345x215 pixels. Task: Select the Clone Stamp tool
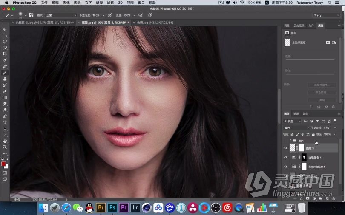[x=5, y=79]
